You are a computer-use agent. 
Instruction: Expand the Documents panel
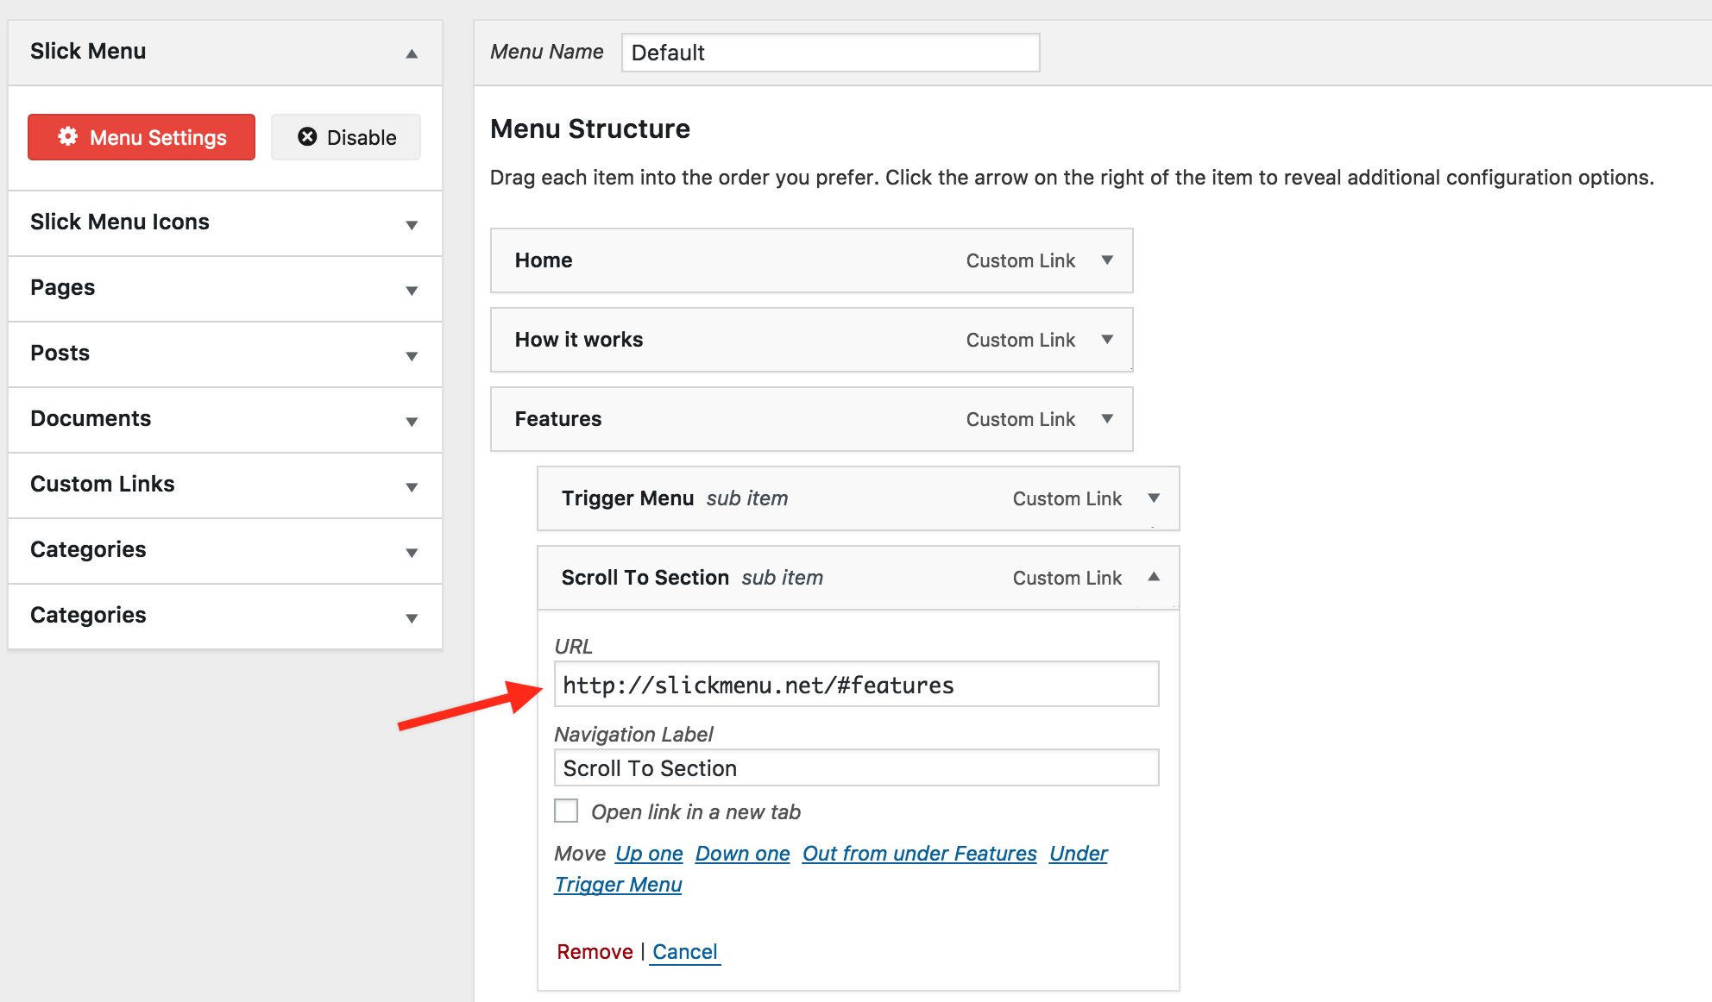click(x=412, y=421)
